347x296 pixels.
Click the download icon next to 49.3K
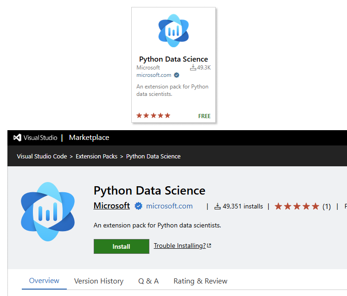tap(193, 67)
